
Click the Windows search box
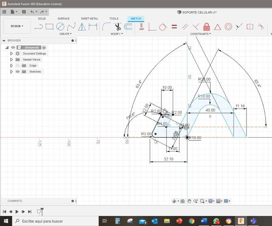[x=57, y=221]
